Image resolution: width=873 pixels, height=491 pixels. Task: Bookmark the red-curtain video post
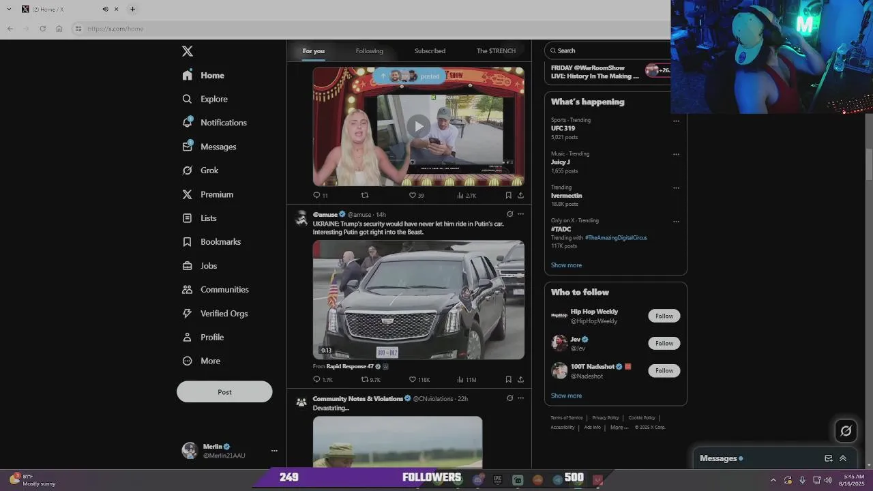(x=508, y=195)
